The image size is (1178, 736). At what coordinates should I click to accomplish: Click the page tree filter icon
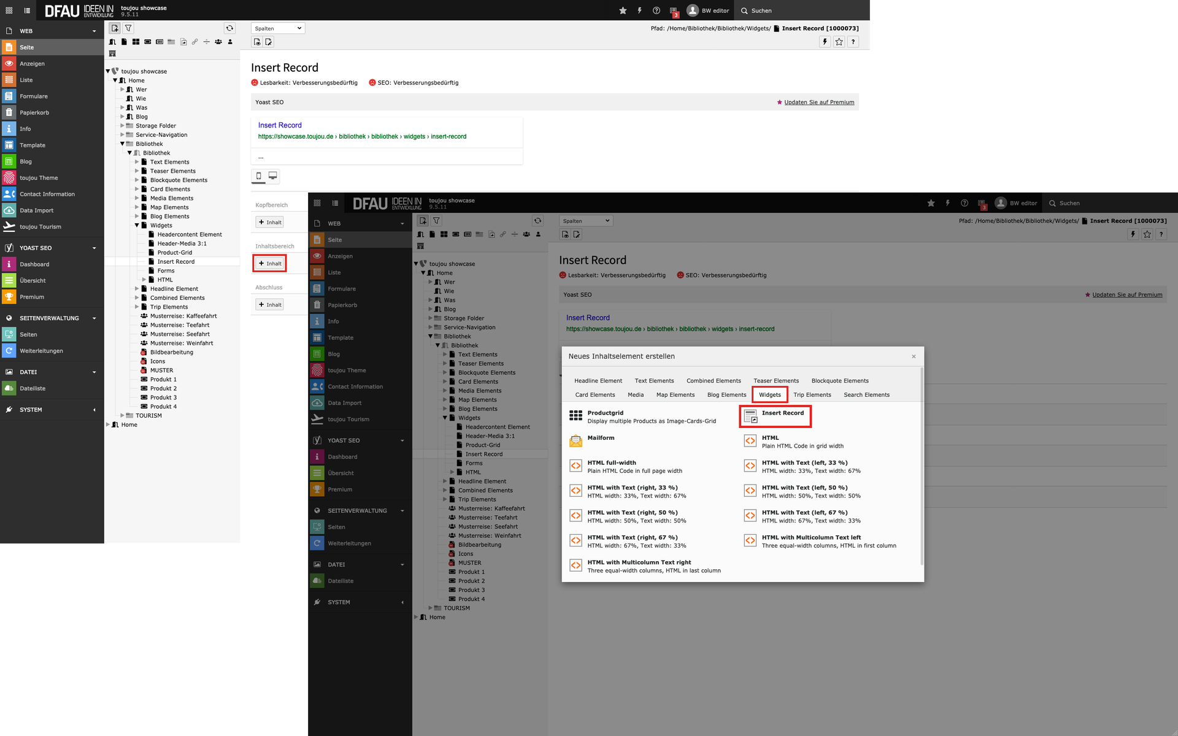[128, 28]
